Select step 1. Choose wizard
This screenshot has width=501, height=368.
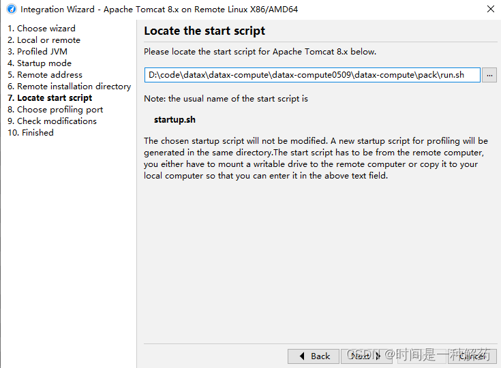pyautogui.click(x=42, y=29)
